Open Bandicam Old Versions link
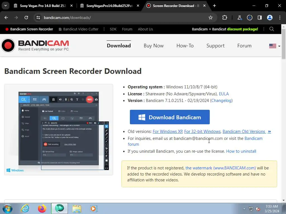 [x=247, y=132]
